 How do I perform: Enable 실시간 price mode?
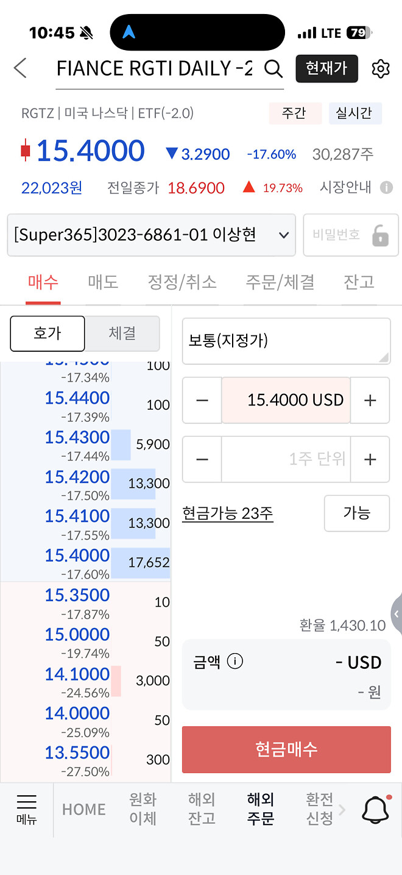(x=355, y=113)
